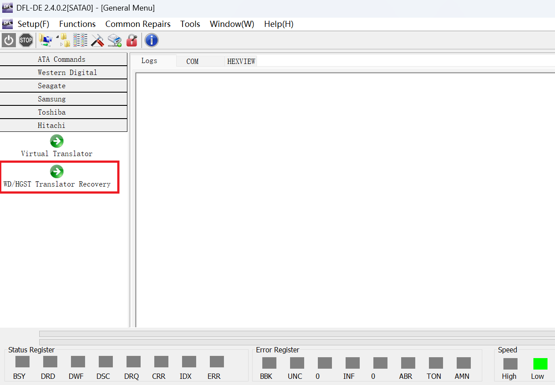Screen dimensions: 555x385
Task: Click the hammer and screwdriver tools icon
Action: pyautogui.click(x=97, y=41)
